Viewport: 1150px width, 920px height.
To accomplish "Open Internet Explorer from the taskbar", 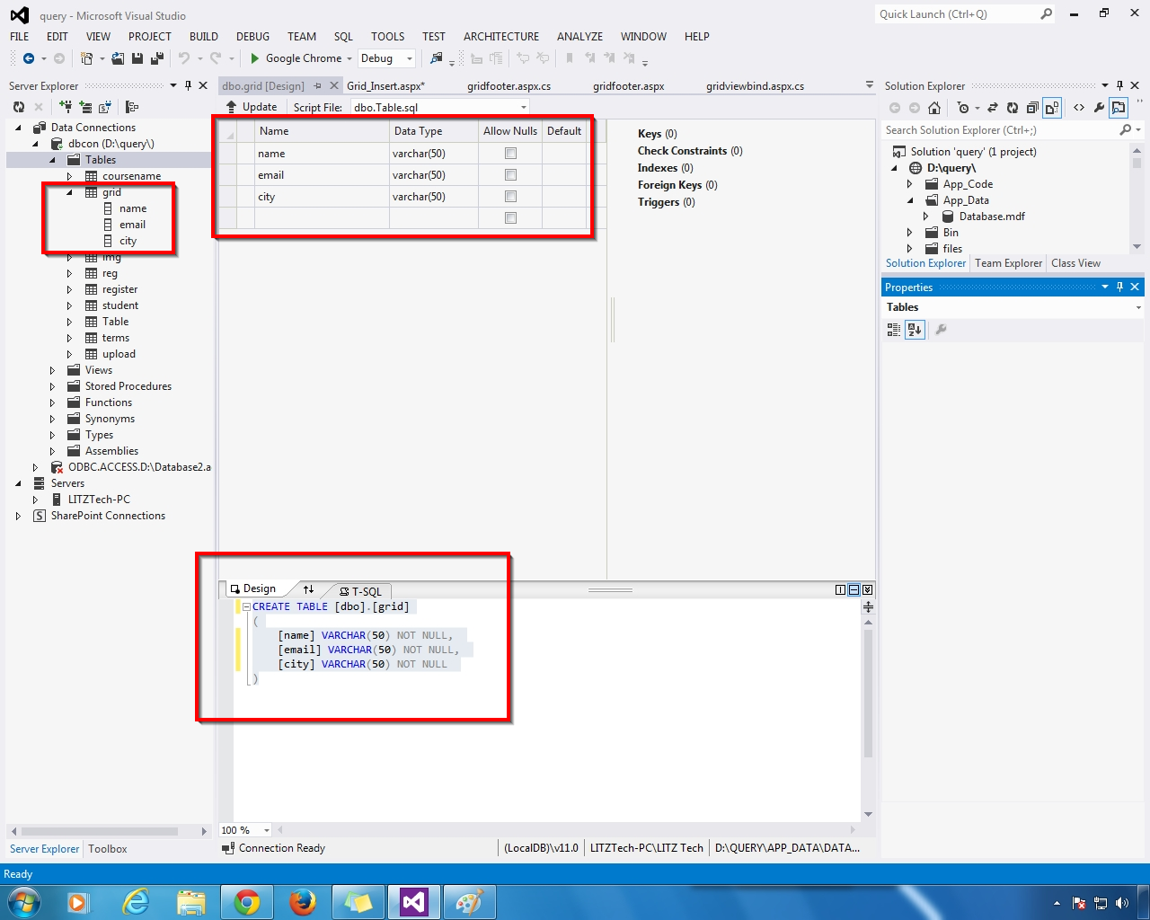I will [136, 902].
